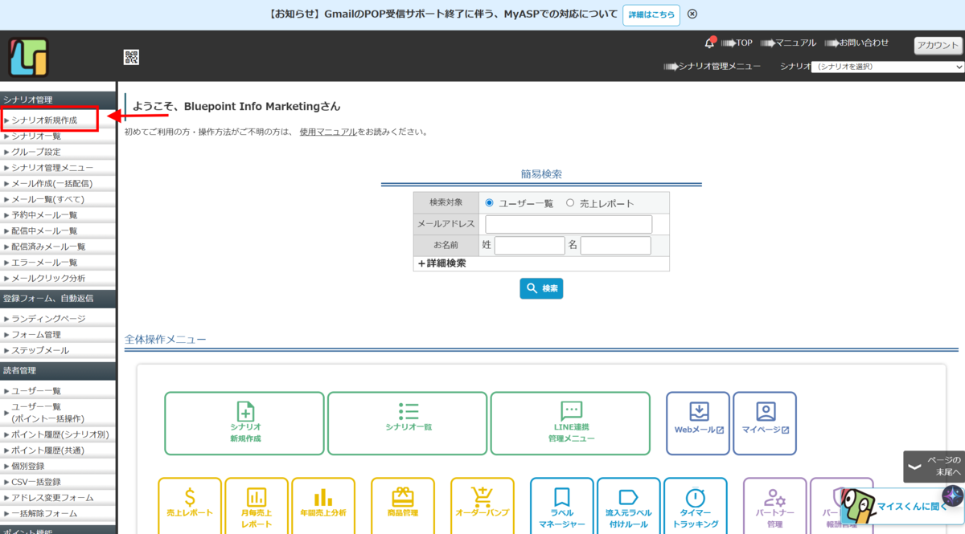Open the 売上レポート dollar tile
965x534 pixels.
[x=190, y=506]
